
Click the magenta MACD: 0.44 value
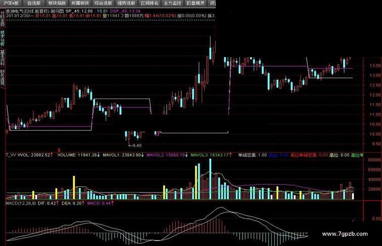(99, 203)
